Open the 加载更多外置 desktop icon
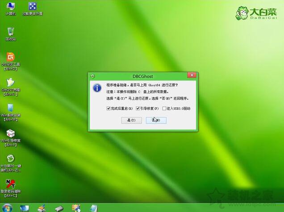284x212 pixels. [x=33, y=7]
